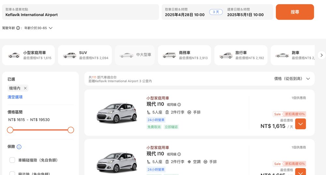Click the SUV car category icon
This screenshot has height=175, width=326.
(x=69, y=55)
